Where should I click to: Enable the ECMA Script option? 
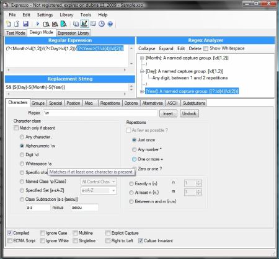[x=10, y=240]
